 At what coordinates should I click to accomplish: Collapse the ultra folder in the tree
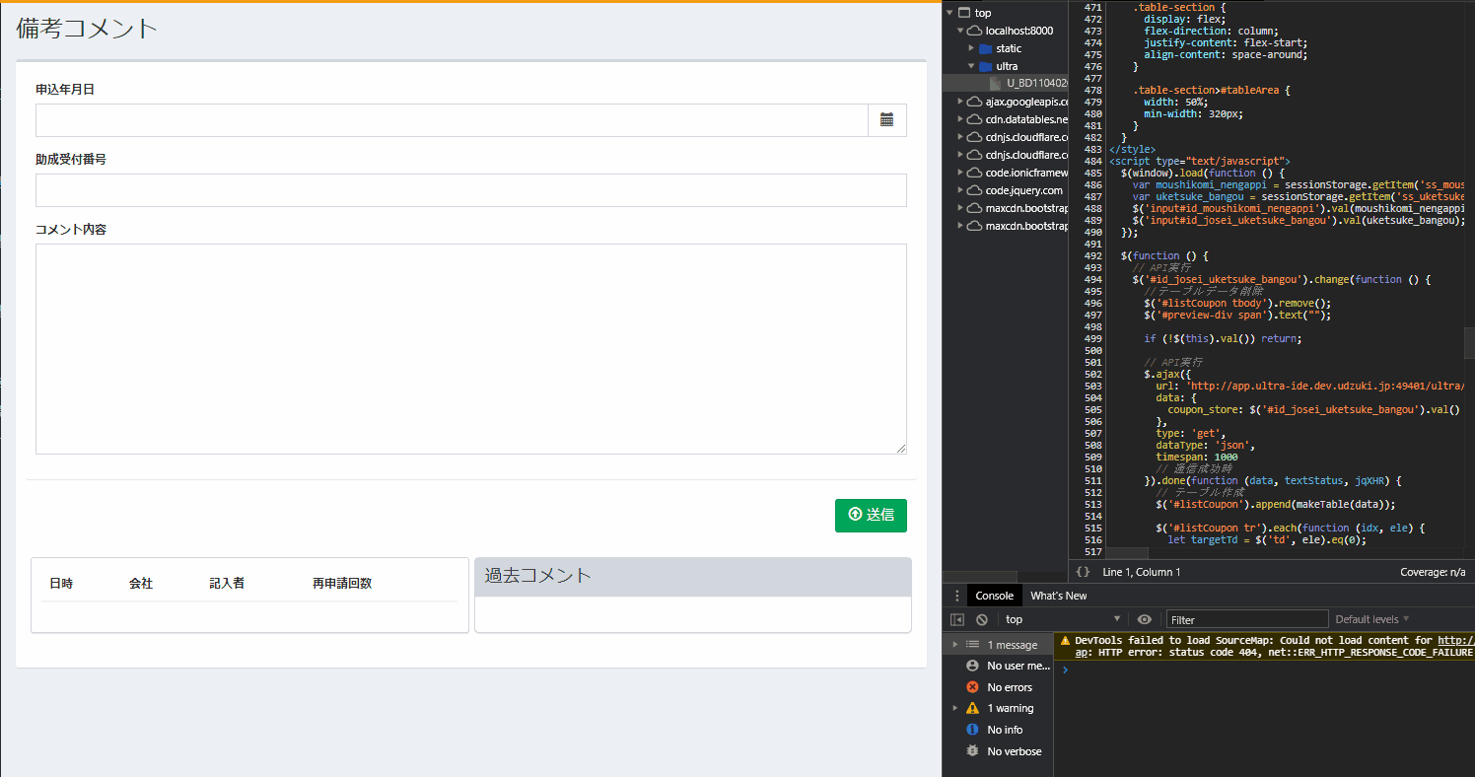click(971, 66)
